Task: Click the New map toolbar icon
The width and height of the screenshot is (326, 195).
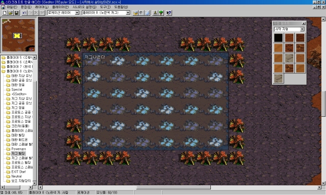Action: click(x=5, y=13)
